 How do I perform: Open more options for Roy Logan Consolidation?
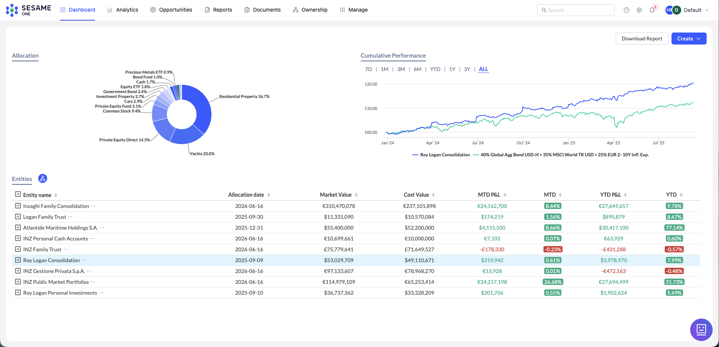(84, 260)
